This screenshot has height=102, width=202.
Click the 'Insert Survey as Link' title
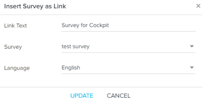pos(35,6)
